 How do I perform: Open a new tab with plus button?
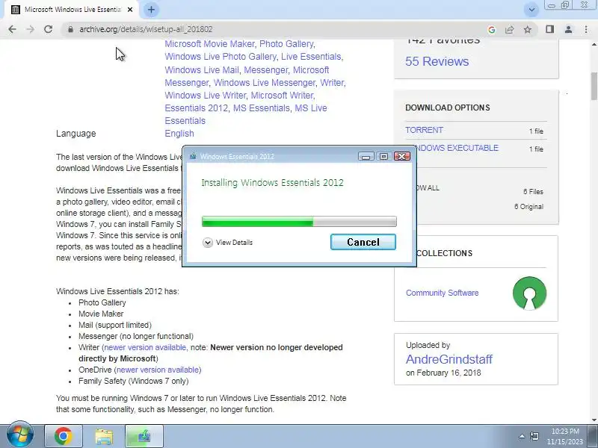point(151,10)
